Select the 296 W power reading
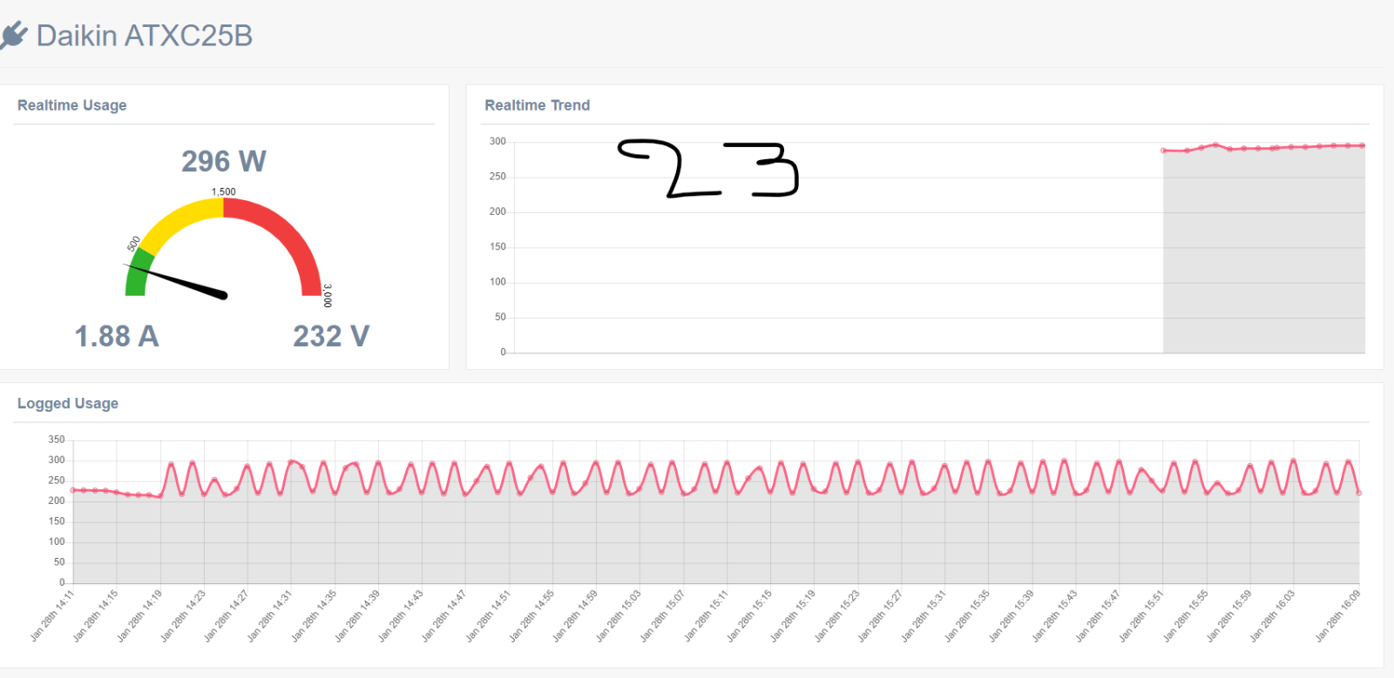 click(x=224, y=161)
